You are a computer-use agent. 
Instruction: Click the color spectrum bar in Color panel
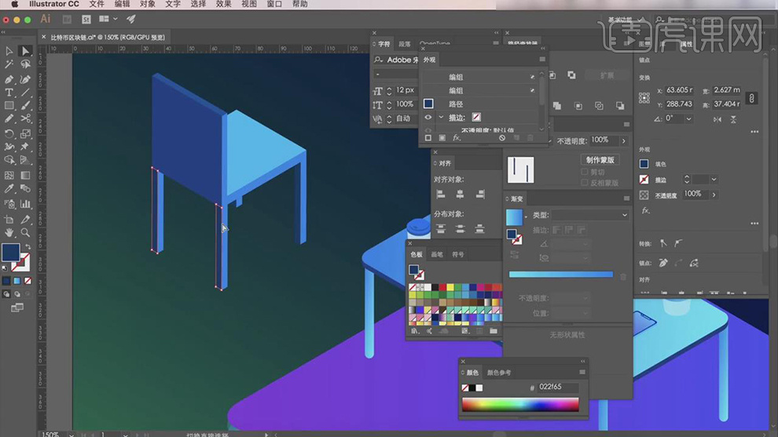519,405
